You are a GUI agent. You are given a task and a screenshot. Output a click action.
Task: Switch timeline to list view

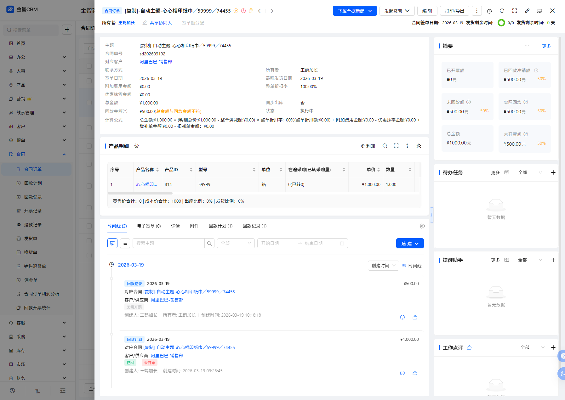click(125, 243)
